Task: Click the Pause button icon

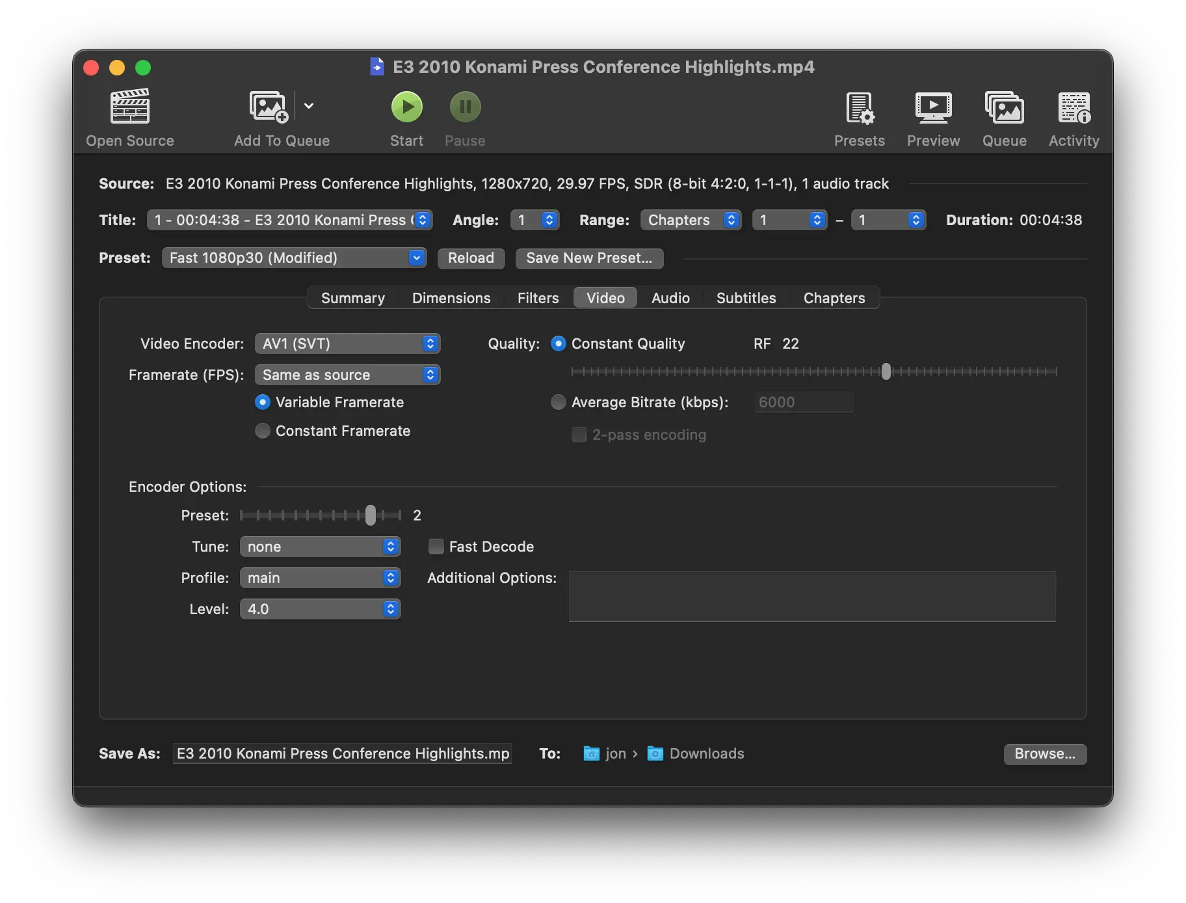Action: (466, 107)
